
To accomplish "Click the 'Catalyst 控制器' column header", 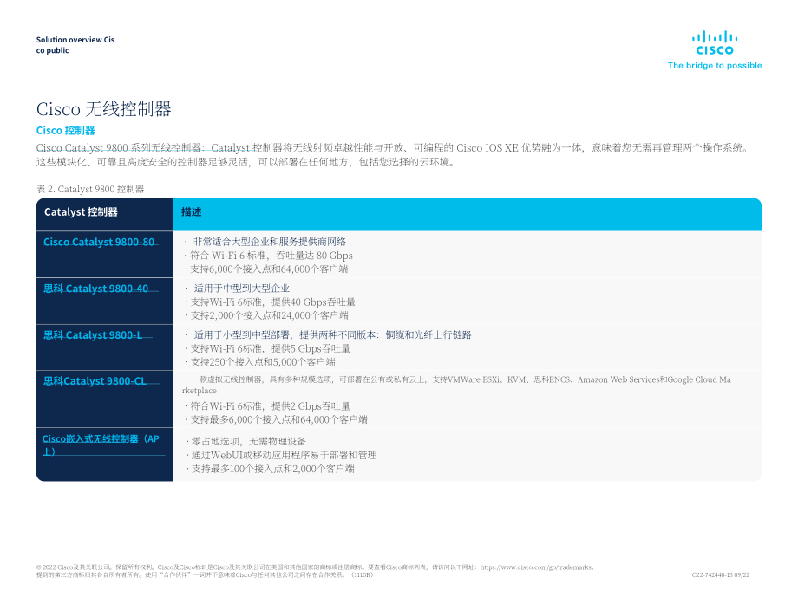I will 81,212.
